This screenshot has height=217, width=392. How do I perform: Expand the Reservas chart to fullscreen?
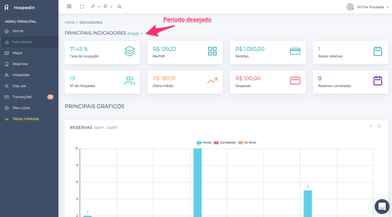click(x=379, y=126)
